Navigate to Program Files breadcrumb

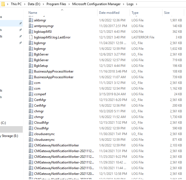(56, 4)
